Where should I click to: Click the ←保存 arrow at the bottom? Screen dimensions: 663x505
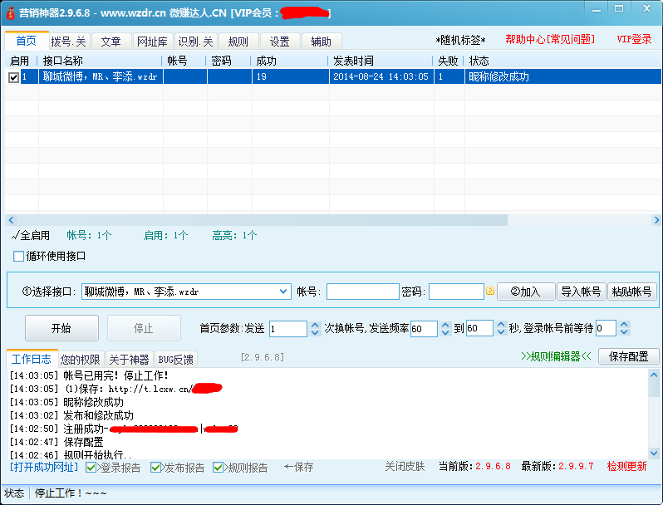298,468
